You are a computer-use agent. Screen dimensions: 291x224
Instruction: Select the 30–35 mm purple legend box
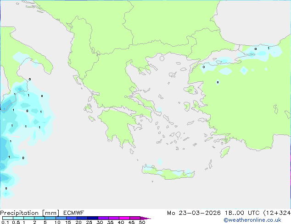click(103, 218)
